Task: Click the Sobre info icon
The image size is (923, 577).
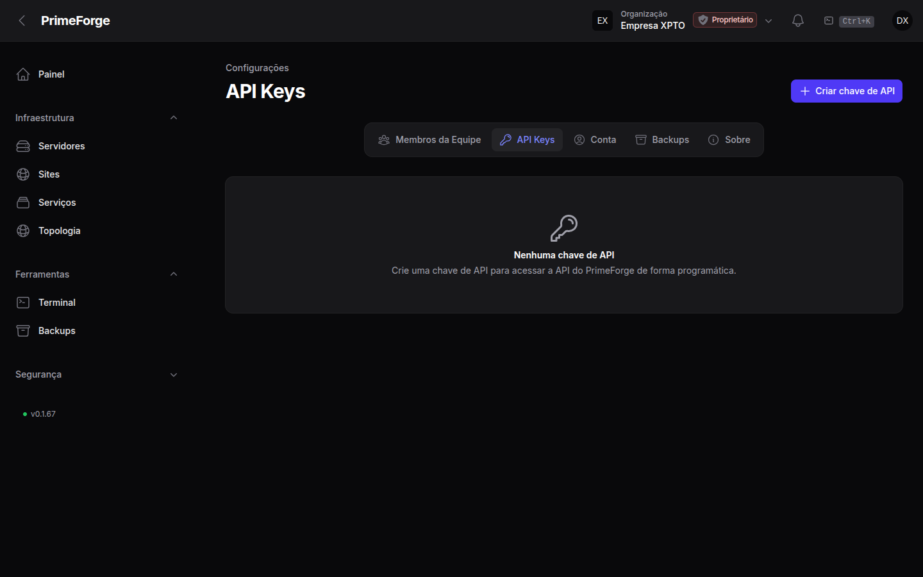Action: coord(713,140)
